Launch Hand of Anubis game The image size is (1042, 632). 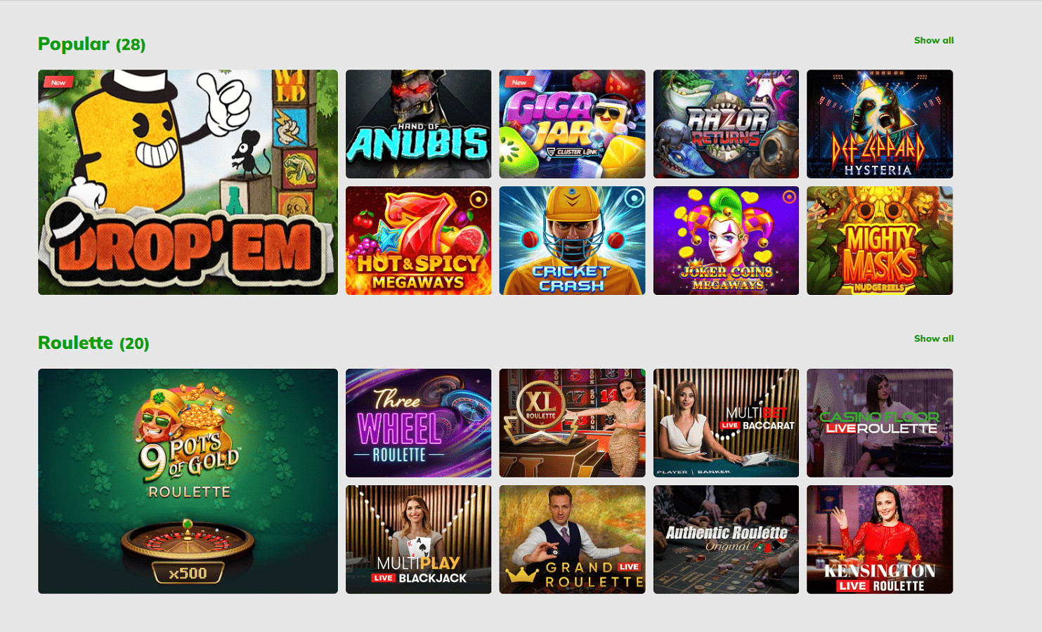point(418,124)
